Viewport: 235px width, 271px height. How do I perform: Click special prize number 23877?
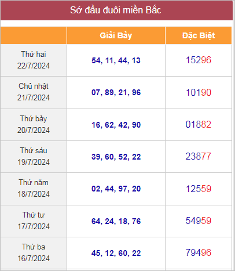(x=199, y=156)
